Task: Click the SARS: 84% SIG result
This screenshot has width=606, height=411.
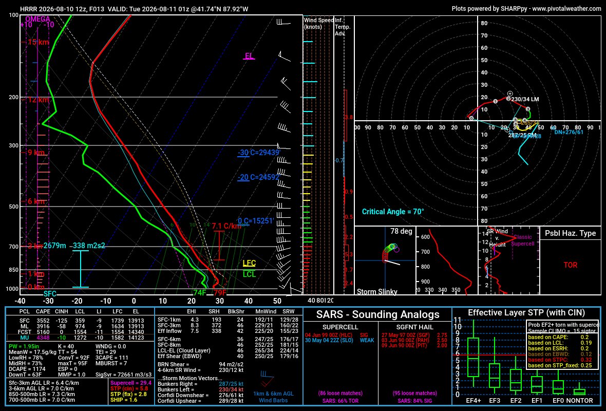Action: (414, 401)
